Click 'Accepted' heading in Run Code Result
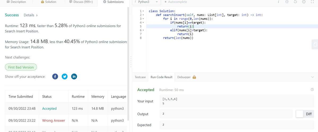Screen dimensions: 318x132 [x=146, y=90]
